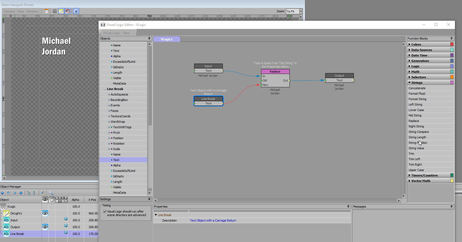Pin the Settings panel
Viewport: 462px width, 242px height.
point(149,199)
